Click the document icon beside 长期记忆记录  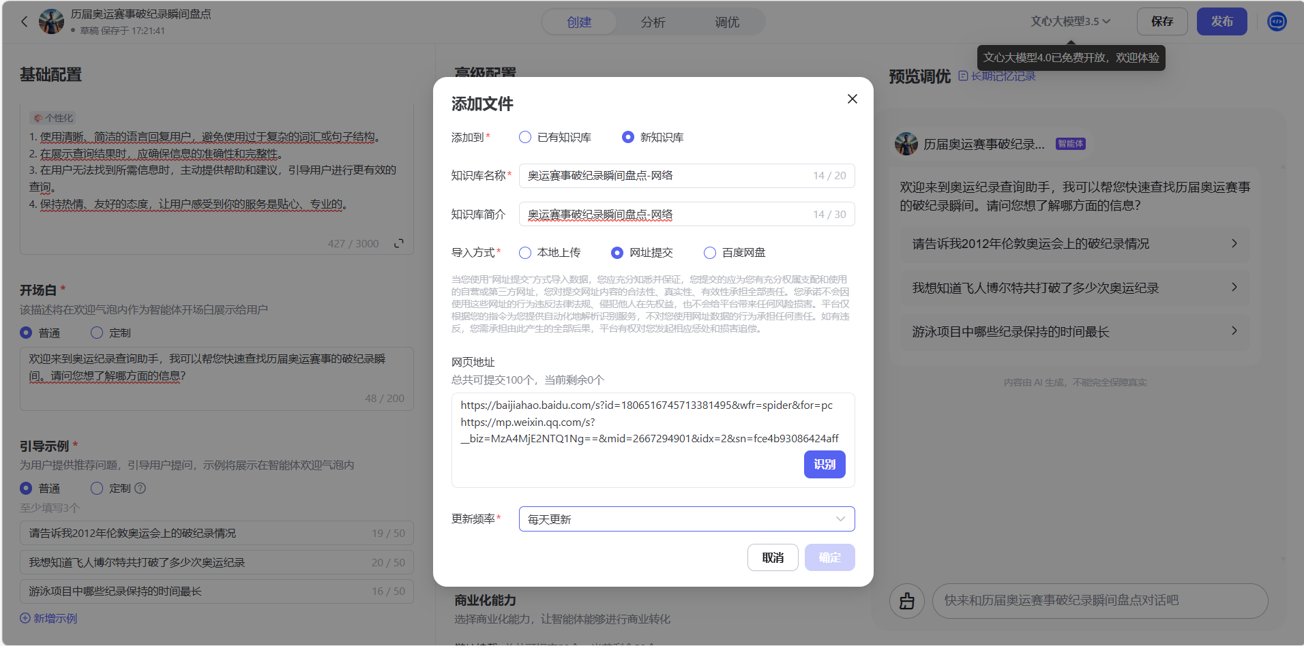[x=962, y=76]
